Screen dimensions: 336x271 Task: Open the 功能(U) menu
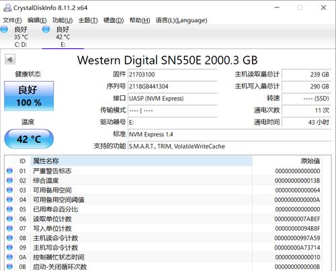[x=62, y=20]
